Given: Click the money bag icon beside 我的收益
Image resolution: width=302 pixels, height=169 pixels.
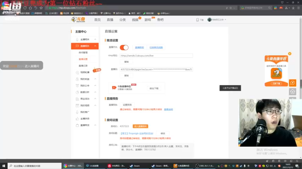Looking at the screenshot, I should coord(77,79).
